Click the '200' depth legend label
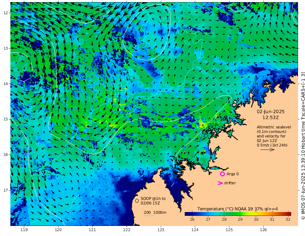Screen dimensions: 305x236 (x=147, y=212)
